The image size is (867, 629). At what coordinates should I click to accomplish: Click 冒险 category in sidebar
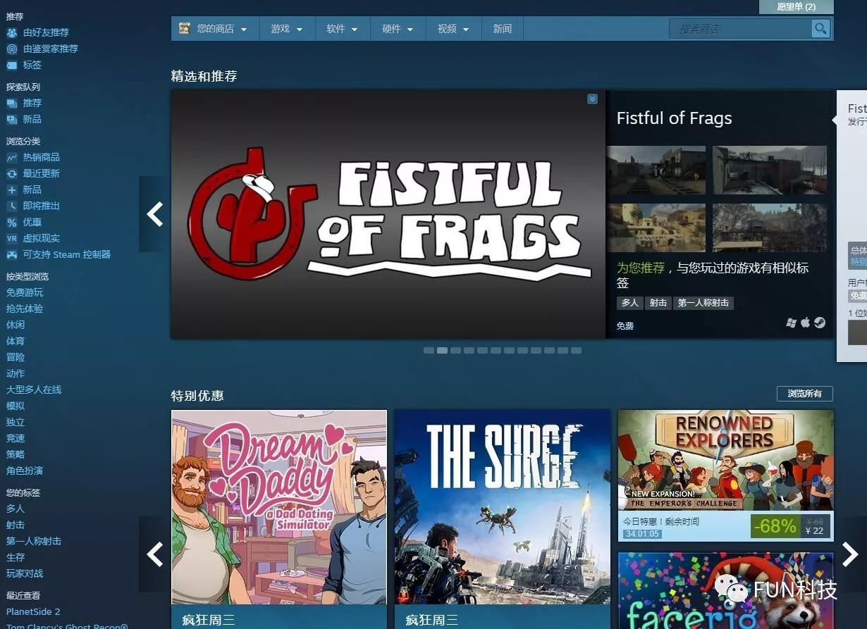16,357
